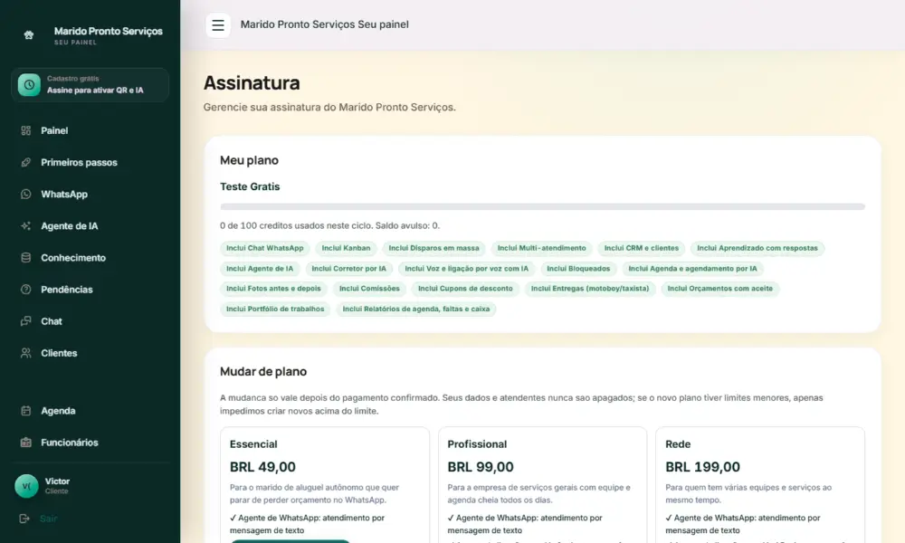Click the Sair logout link
Viewport: 905px width, 543px height.
pyautogui.click(x=49, y=519)
